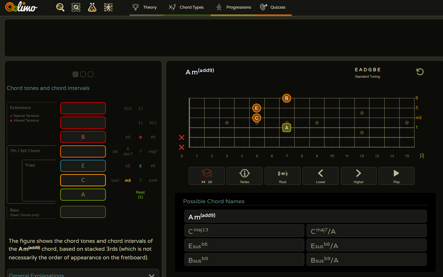Open the walking figure fretboard tool
Image resolution: width=443 pixels, height=277 pixels.
click(108, 7)
